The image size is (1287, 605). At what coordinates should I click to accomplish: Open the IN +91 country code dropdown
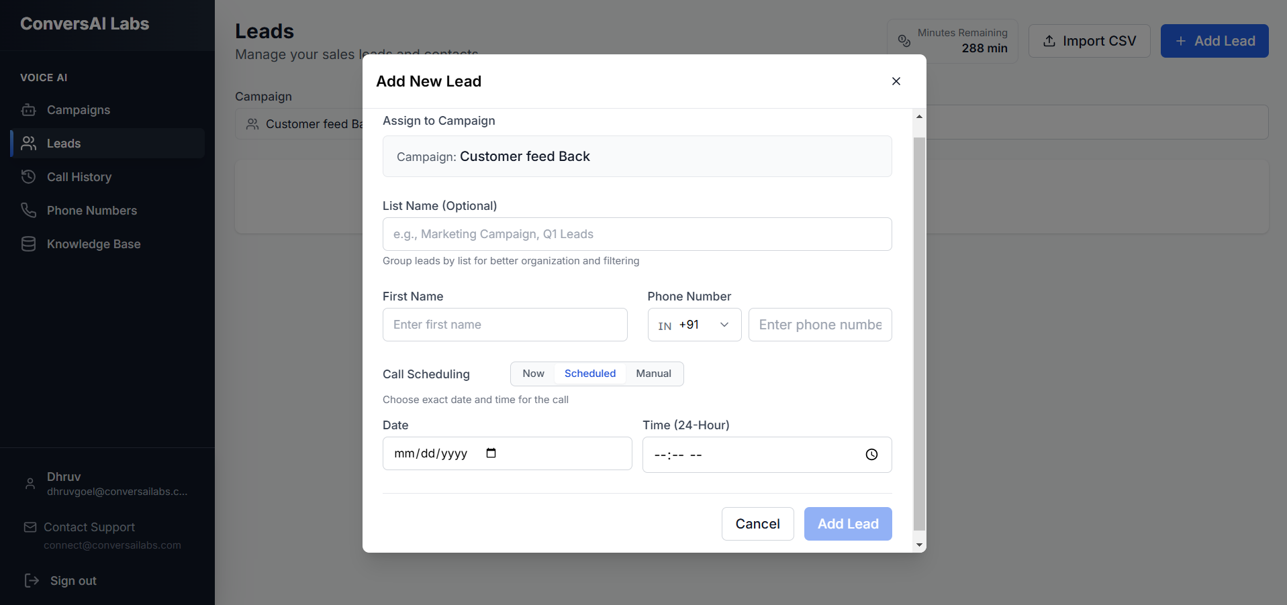694,325
